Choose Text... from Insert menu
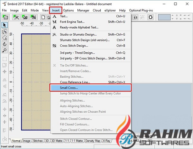The image size is (193, 149). tap(91, 16)
